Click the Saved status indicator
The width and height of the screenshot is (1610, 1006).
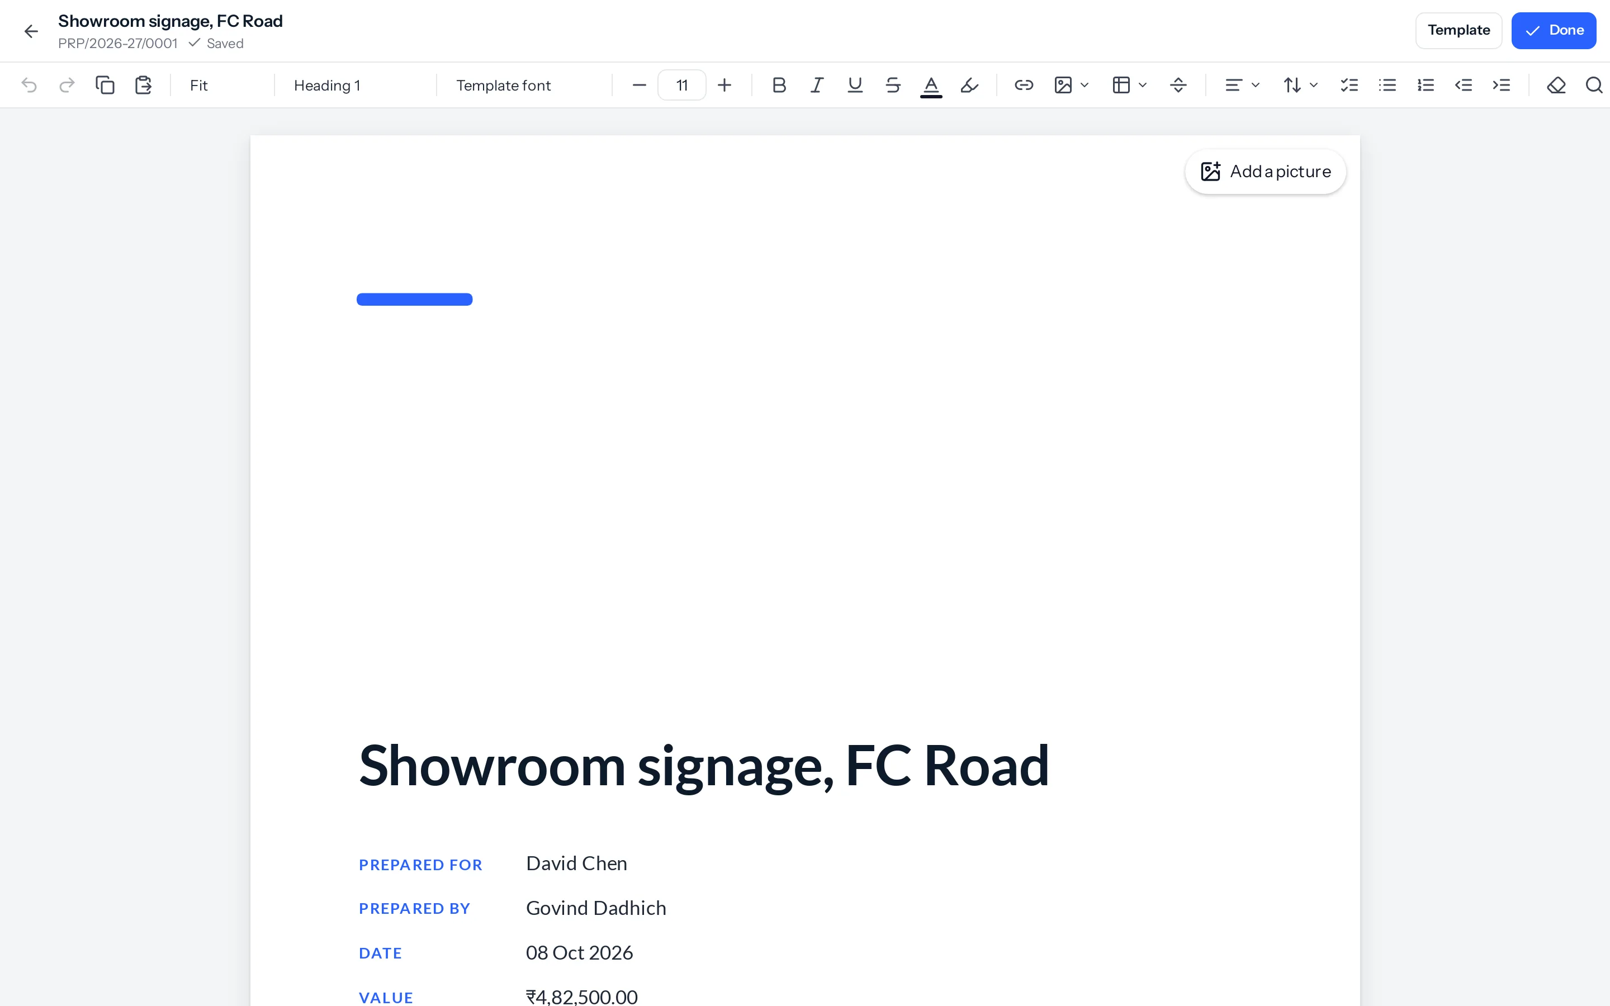coord(216,43)
